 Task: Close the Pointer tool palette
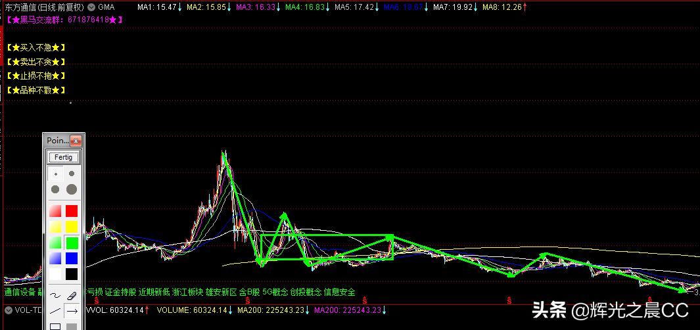pyautogui.click(x=76, y=141)
